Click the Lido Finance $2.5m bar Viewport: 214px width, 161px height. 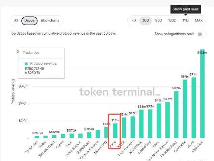tap(133, 127)
